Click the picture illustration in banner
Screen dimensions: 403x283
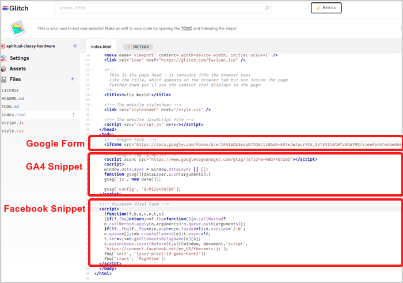[18, 28]
